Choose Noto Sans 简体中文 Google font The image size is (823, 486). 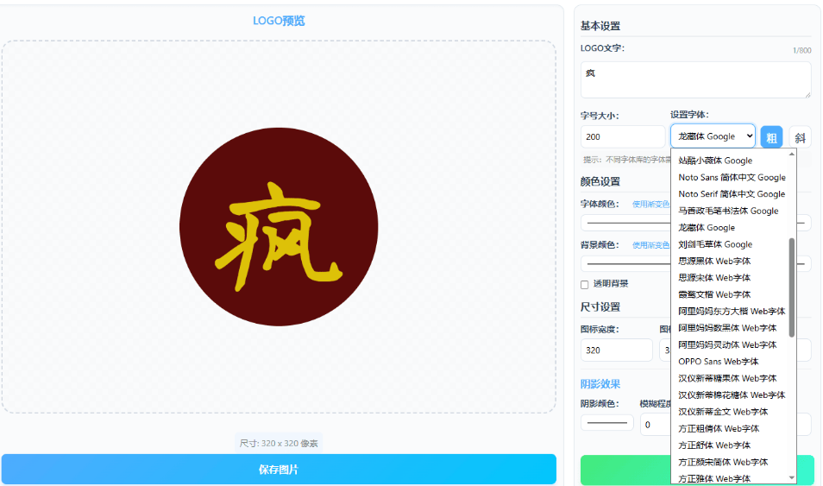732,177
